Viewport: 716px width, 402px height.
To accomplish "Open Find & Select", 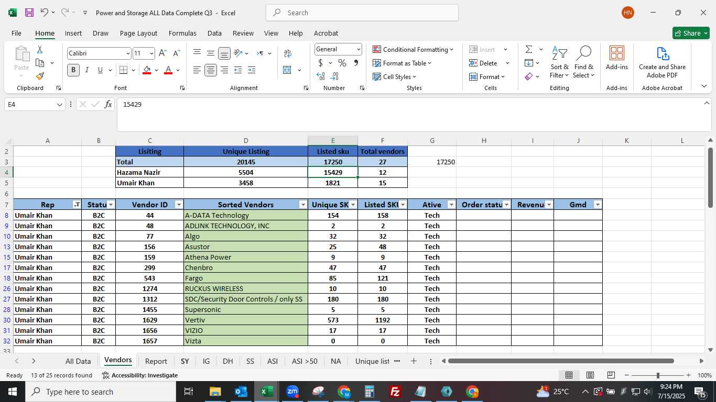I will pos(583,62).
